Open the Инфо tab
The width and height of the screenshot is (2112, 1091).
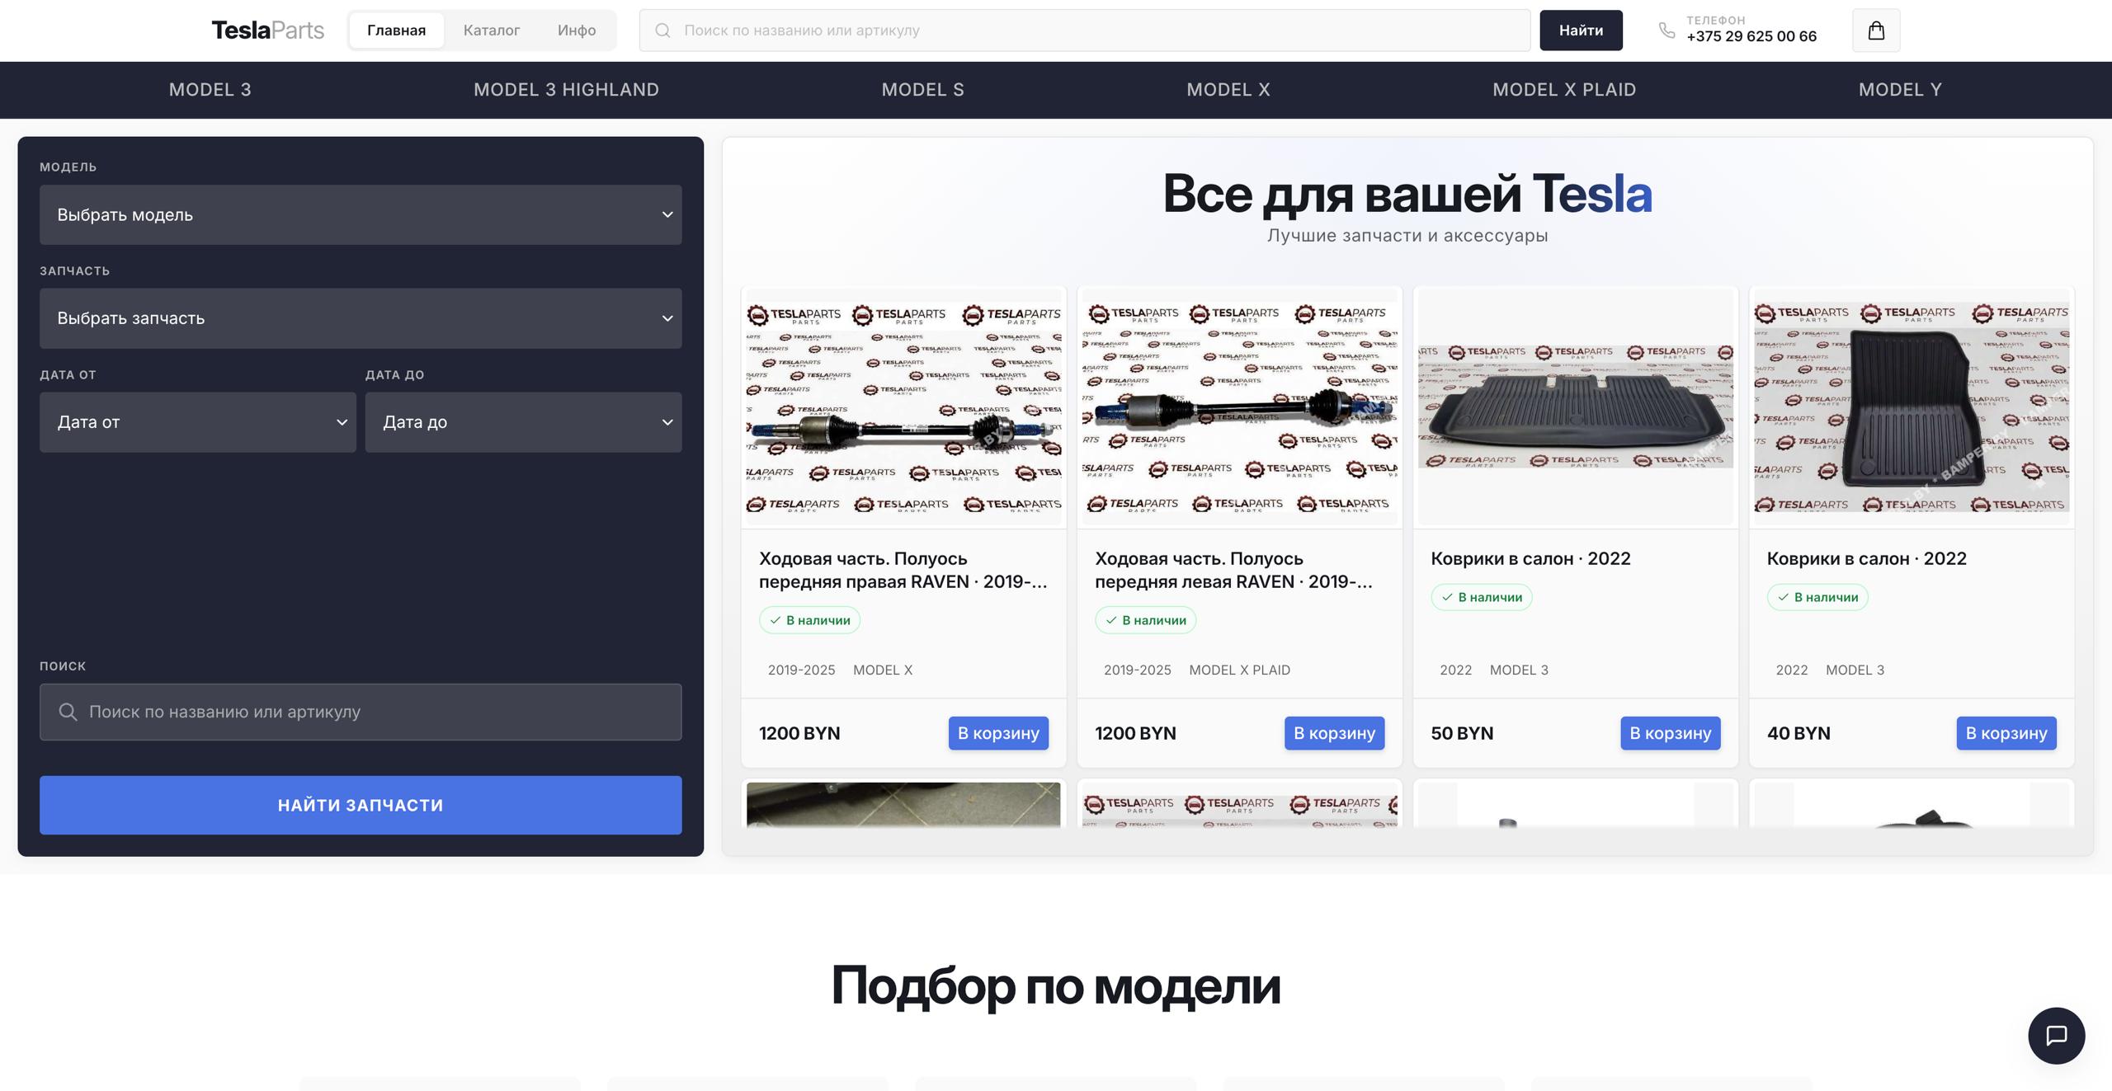click(x=576, y=31)
